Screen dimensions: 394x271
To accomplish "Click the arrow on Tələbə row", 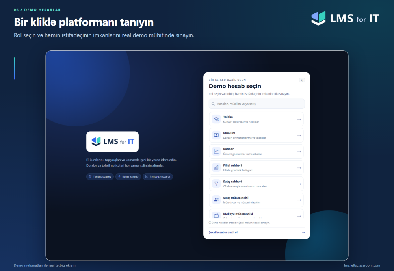I will click(x=299, y=119).
